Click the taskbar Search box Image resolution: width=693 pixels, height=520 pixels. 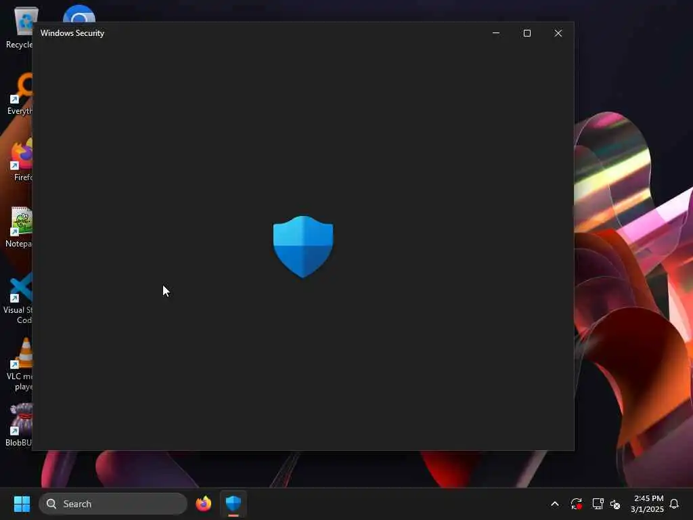click(113, 504)
